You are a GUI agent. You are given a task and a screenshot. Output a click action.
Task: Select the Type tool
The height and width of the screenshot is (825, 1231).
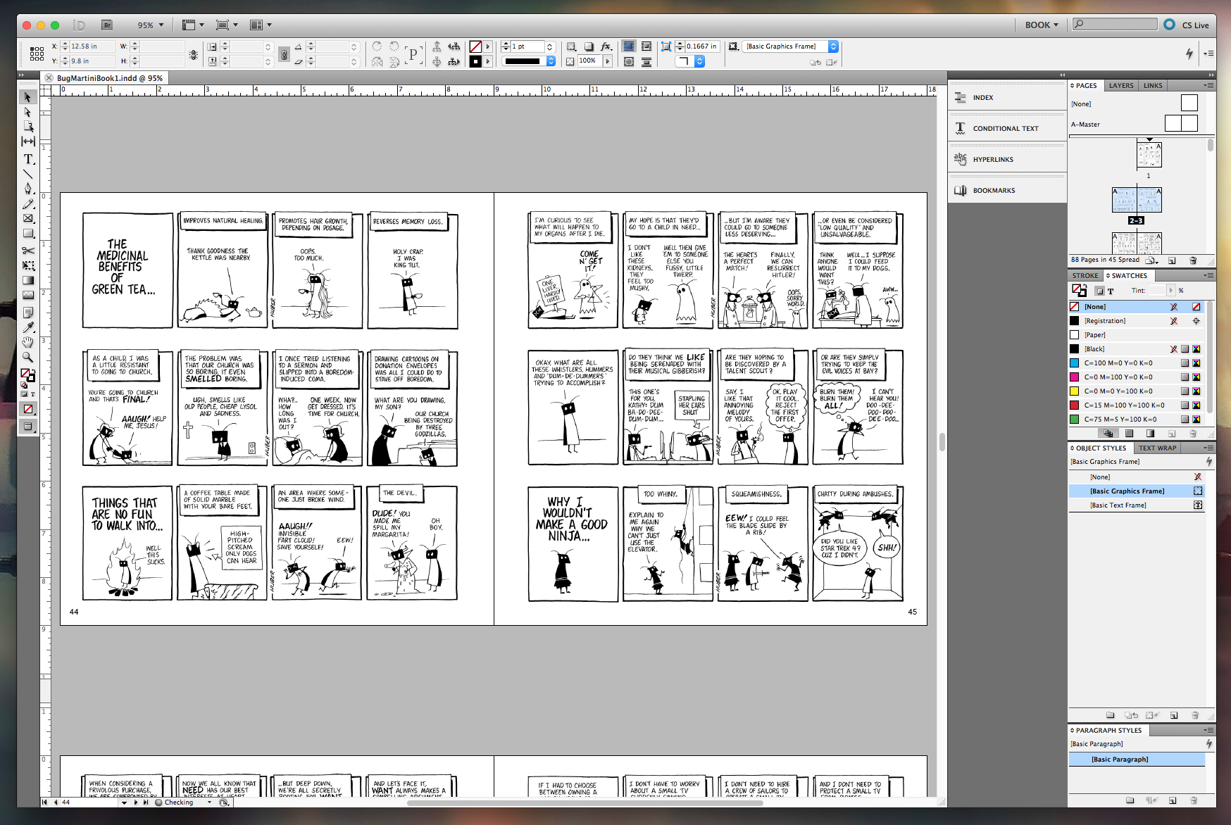[27, 159]
